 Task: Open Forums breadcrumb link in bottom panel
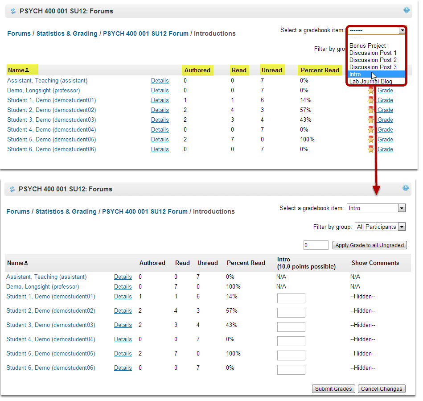pyautogui.click(x=18, y=211)
